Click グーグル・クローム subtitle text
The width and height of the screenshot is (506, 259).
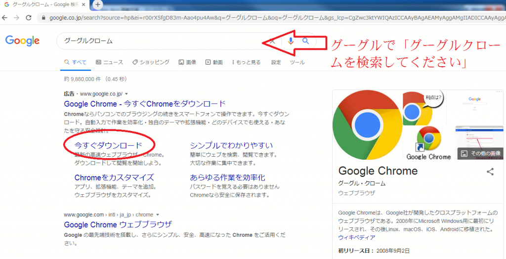[362, 183]
